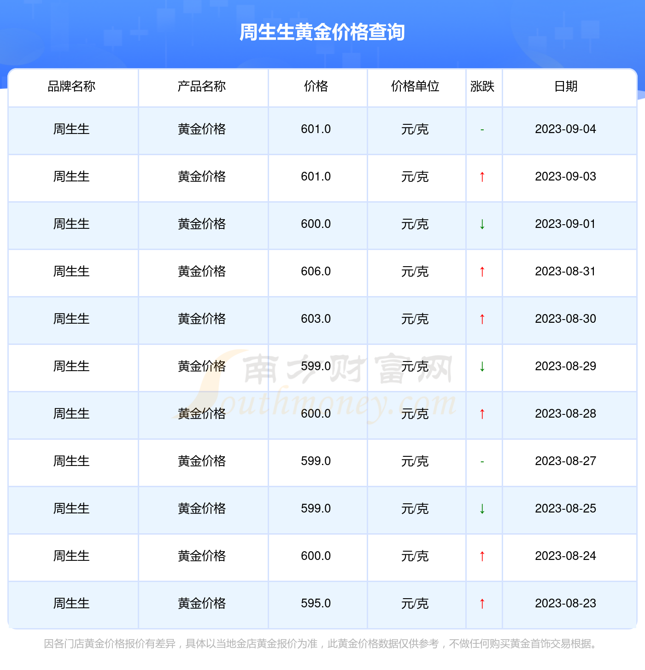The image size is (645, 670).
Task: Click the date 2023-08-23
Action: pyautogui.click(x=565, y=604)
